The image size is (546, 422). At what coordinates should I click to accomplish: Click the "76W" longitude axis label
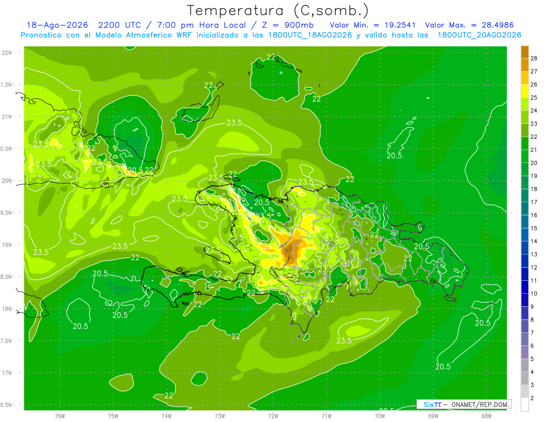[x=60, y=416]
